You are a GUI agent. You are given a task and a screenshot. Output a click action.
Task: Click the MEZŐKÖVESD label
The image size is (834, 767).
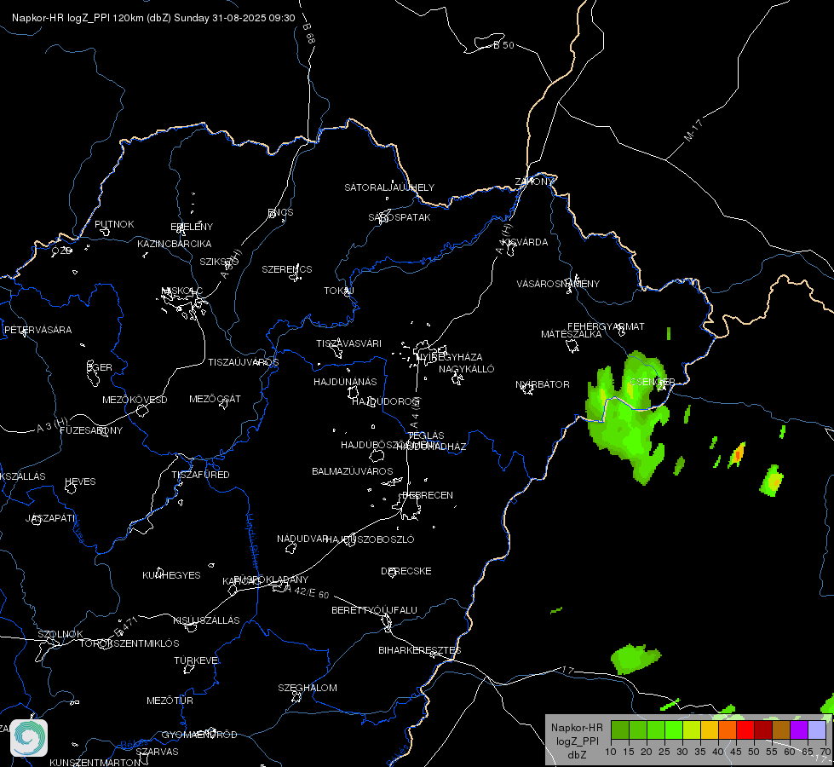click(x=135, y=400)
